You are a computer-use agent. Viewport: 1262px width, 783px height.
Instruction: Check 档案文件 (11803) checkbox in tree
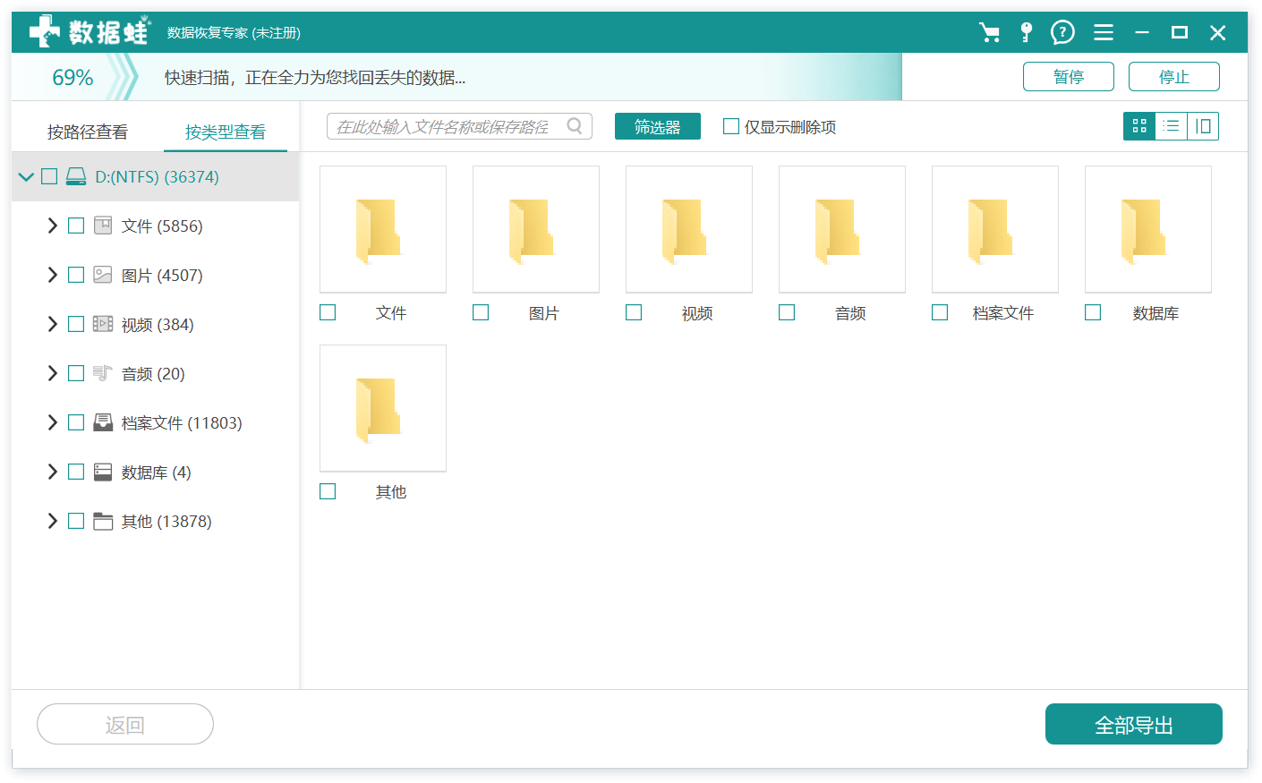tap(76, 422)
